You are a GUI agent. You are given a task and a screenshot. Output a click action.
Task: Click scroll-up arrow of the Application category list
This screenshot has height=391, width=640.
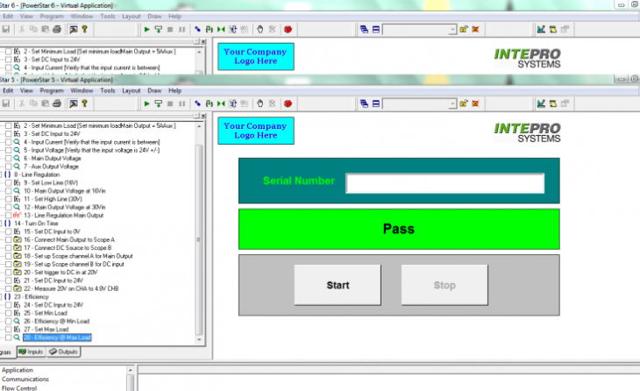[x=131, y=370]
